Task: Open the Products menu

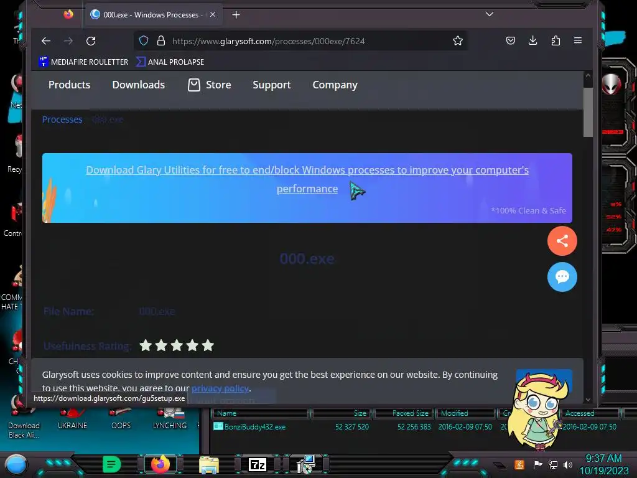Action: click(x=70, y=85)
